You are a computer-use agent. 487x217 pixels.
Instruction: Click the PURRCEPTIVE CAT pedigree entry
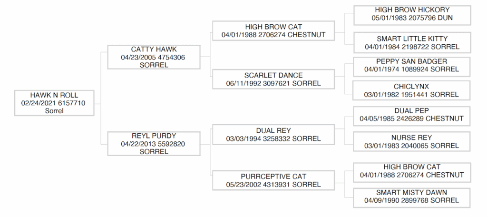click(273, 177)
